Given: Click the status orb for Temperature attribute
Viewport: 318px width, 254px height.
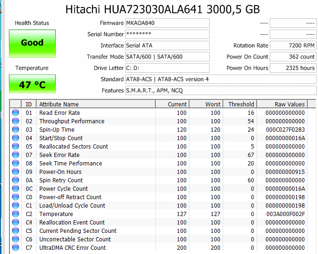Looking at the screenshot, I should (15, 214).
